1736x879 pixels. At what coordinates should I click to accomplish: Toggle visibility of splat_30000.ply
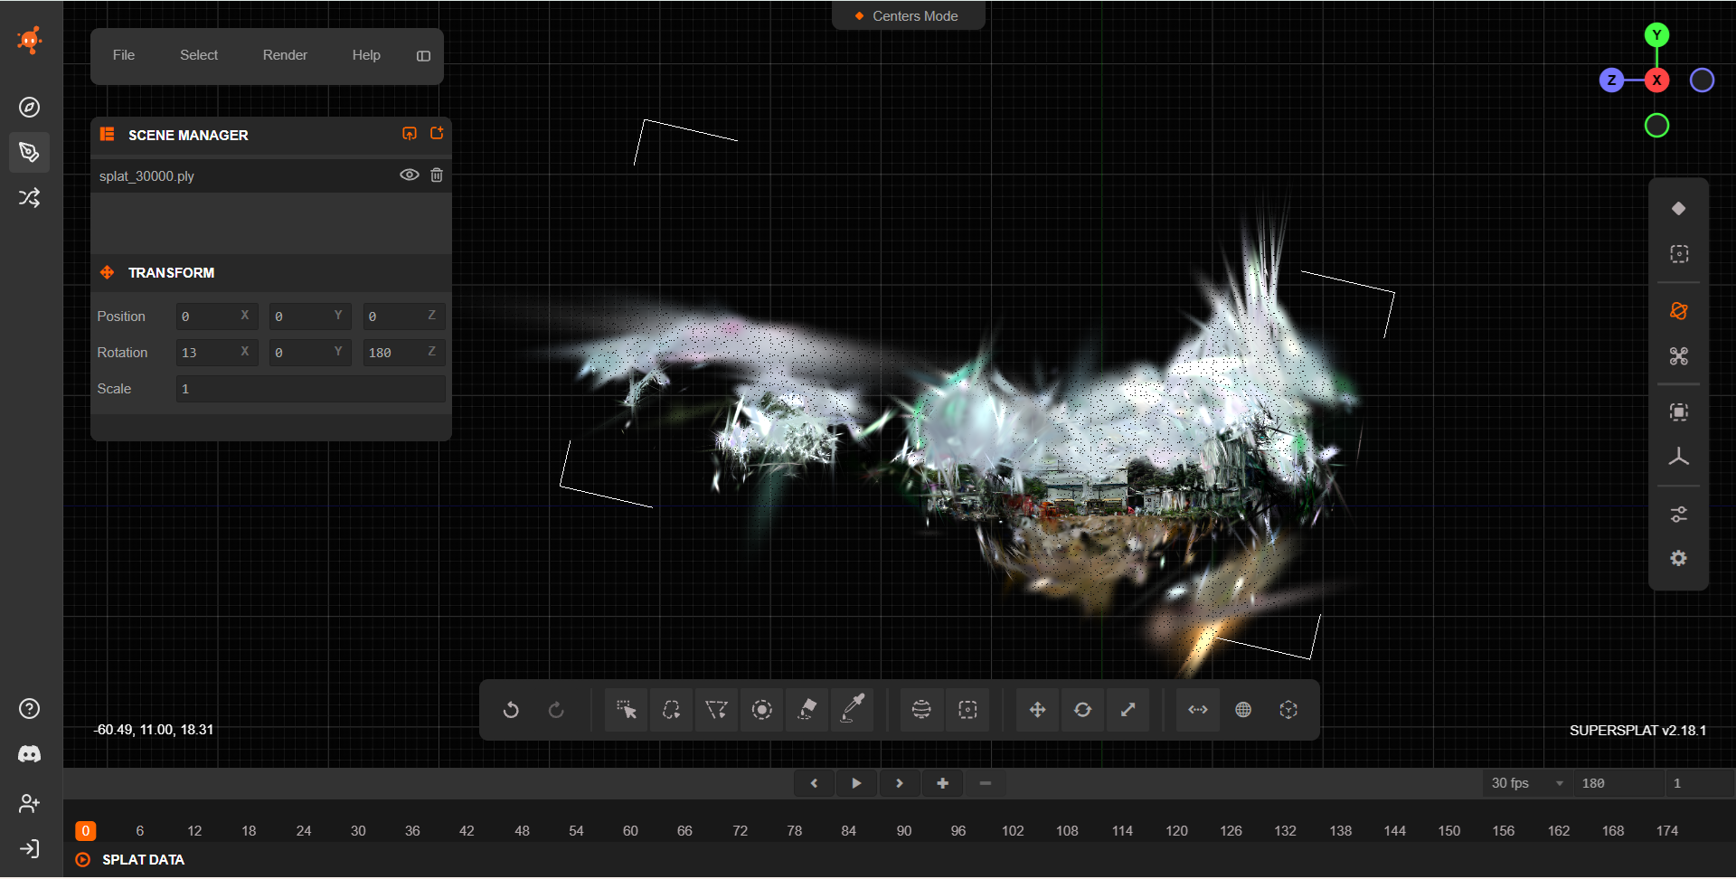(410, 175)
